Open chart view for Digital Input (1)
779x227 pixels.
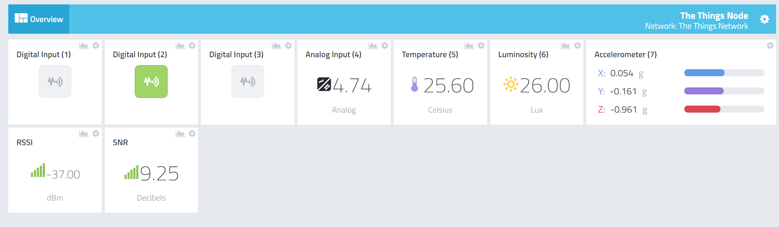click(x=84, y=45)
